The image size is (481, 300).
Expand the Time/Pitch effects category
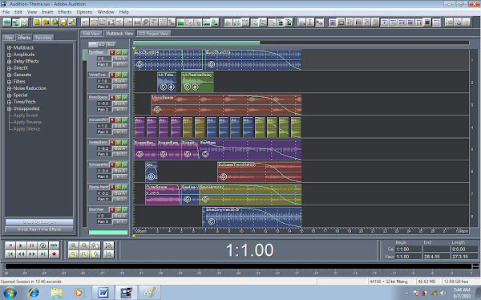pyautogui.click(x=9, y=102)
